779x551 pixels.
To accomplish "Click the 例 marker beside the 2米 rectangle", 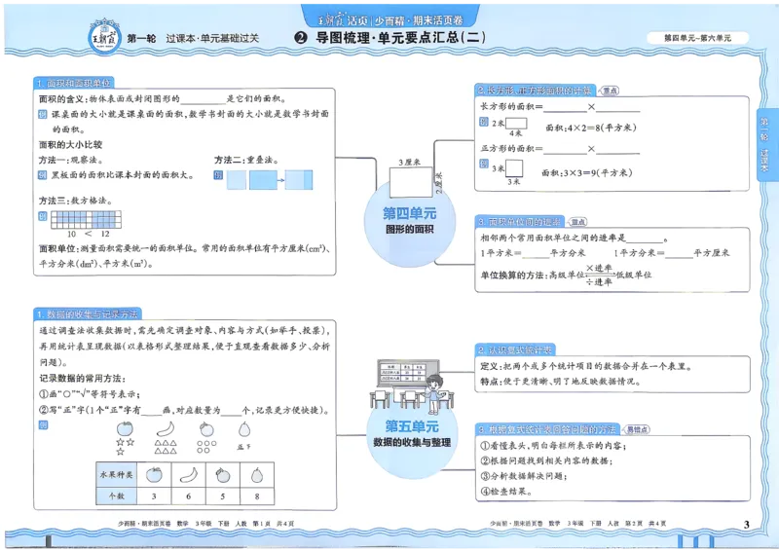I will [x=484, y=122].
